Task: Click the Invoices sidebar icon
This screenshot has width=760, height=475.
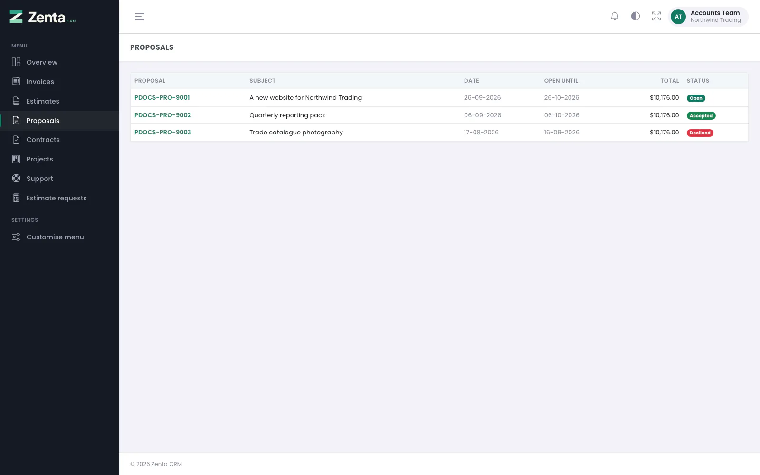Action: tap(16, 82)
